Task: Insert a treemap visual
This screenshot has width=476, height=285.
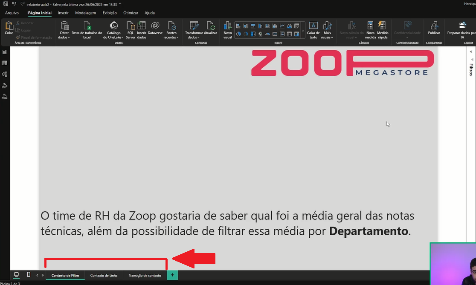Action: (x=253, y=34)
